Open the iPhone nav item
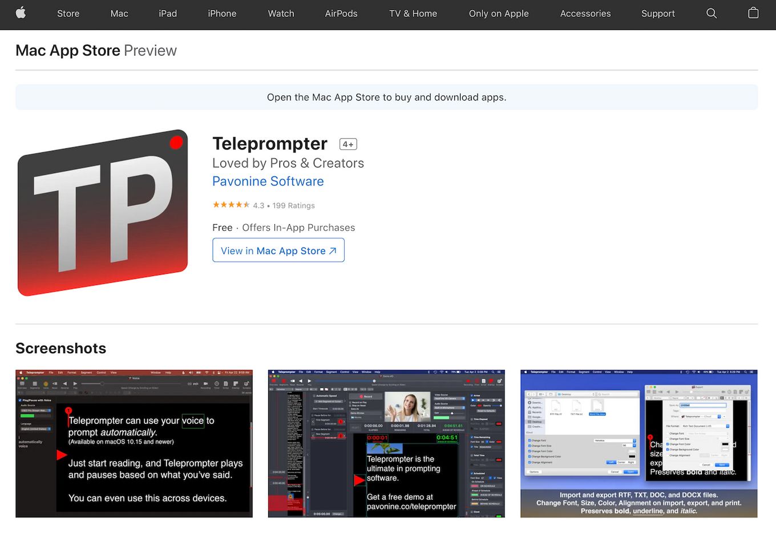This screenshot has width=776, height=534. pos(222,14)
